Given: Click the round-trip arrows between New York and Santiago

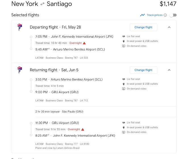Looking at the screenshot, I should pos(43,4).
